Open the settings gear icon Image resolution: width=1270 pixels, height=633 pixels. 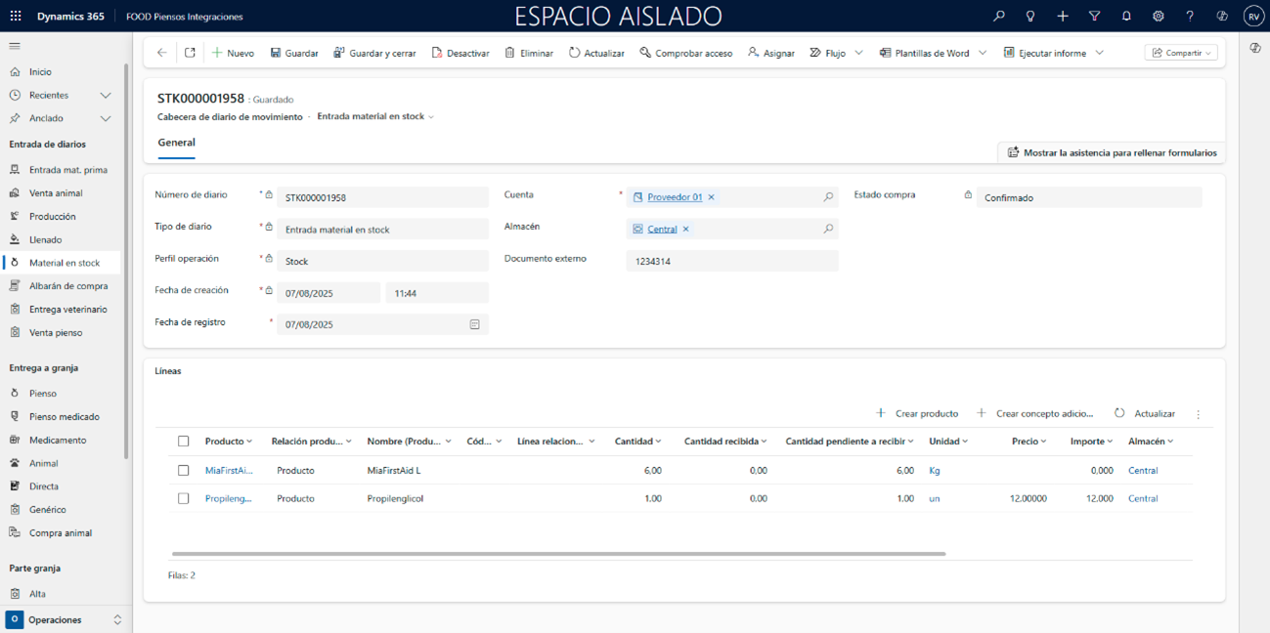(x=1158, y=17)
